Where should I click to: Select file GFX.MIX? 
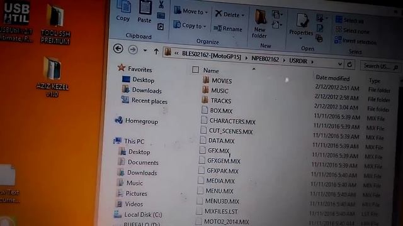(219, 151)
